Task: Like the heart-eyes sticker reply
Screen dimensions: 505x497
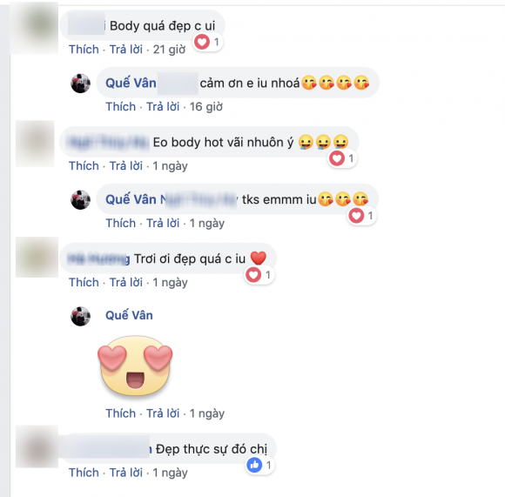Action: 121,413
